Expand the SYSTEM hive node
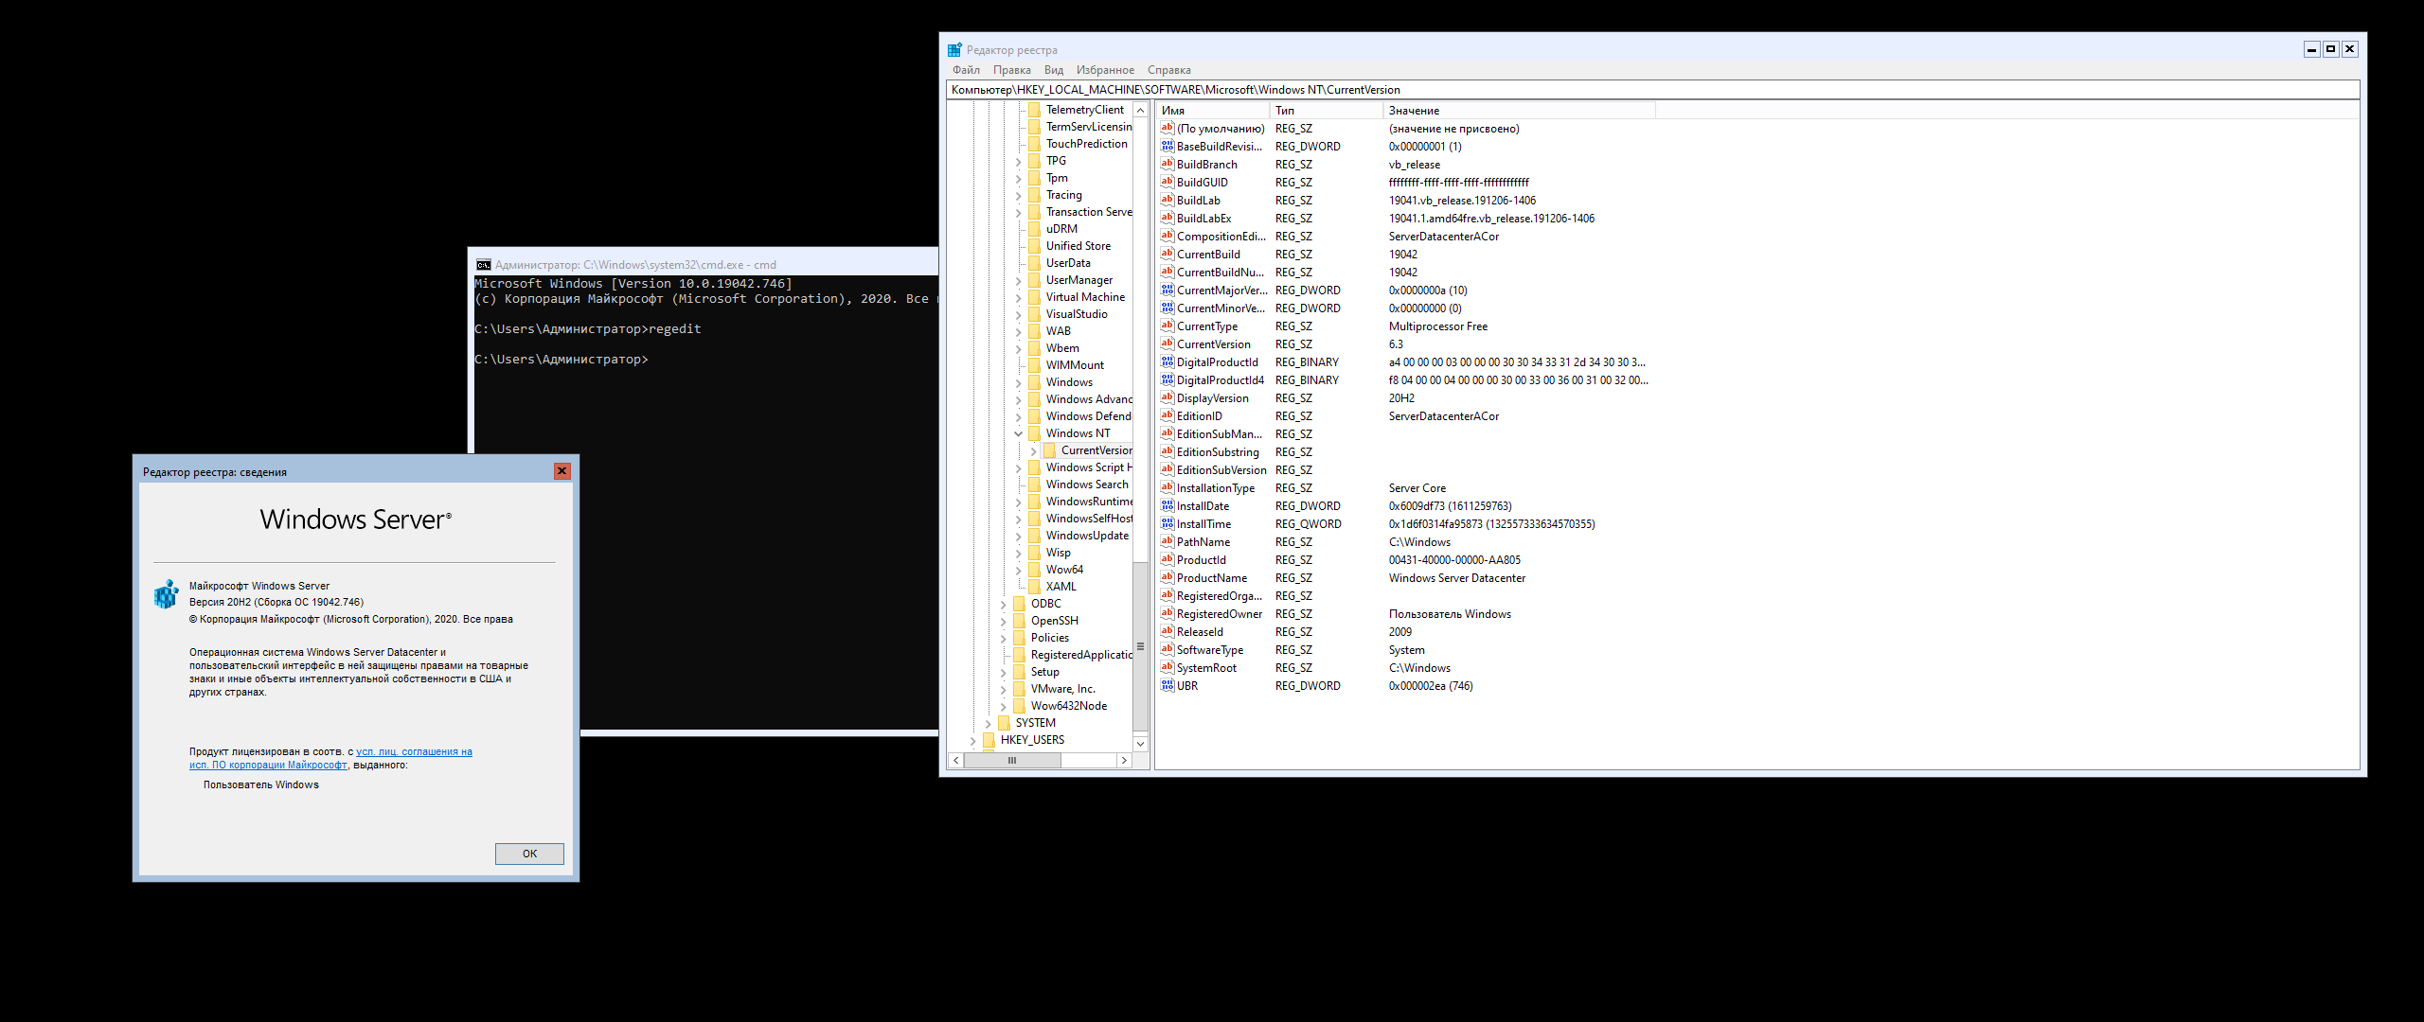 (989, 723)
